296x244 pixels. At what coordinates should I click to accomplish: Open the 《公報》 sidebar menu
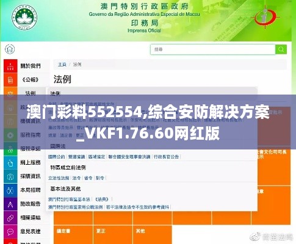pos(31,80)
